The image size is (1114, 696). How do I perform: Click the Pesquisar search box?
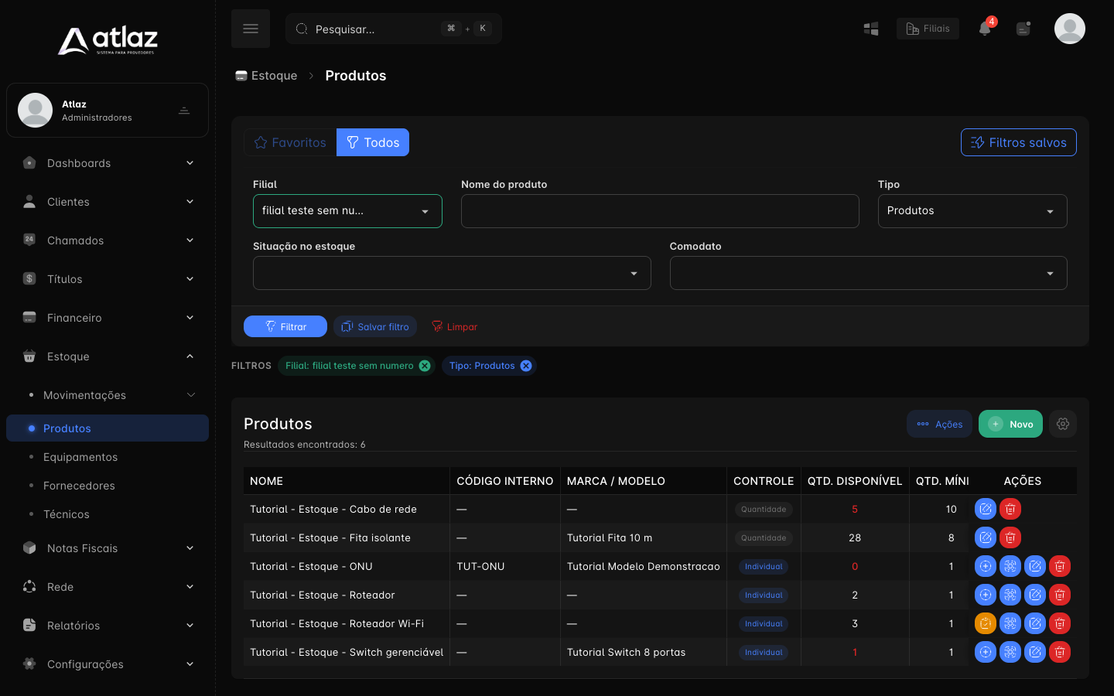[x=394, y=29]
